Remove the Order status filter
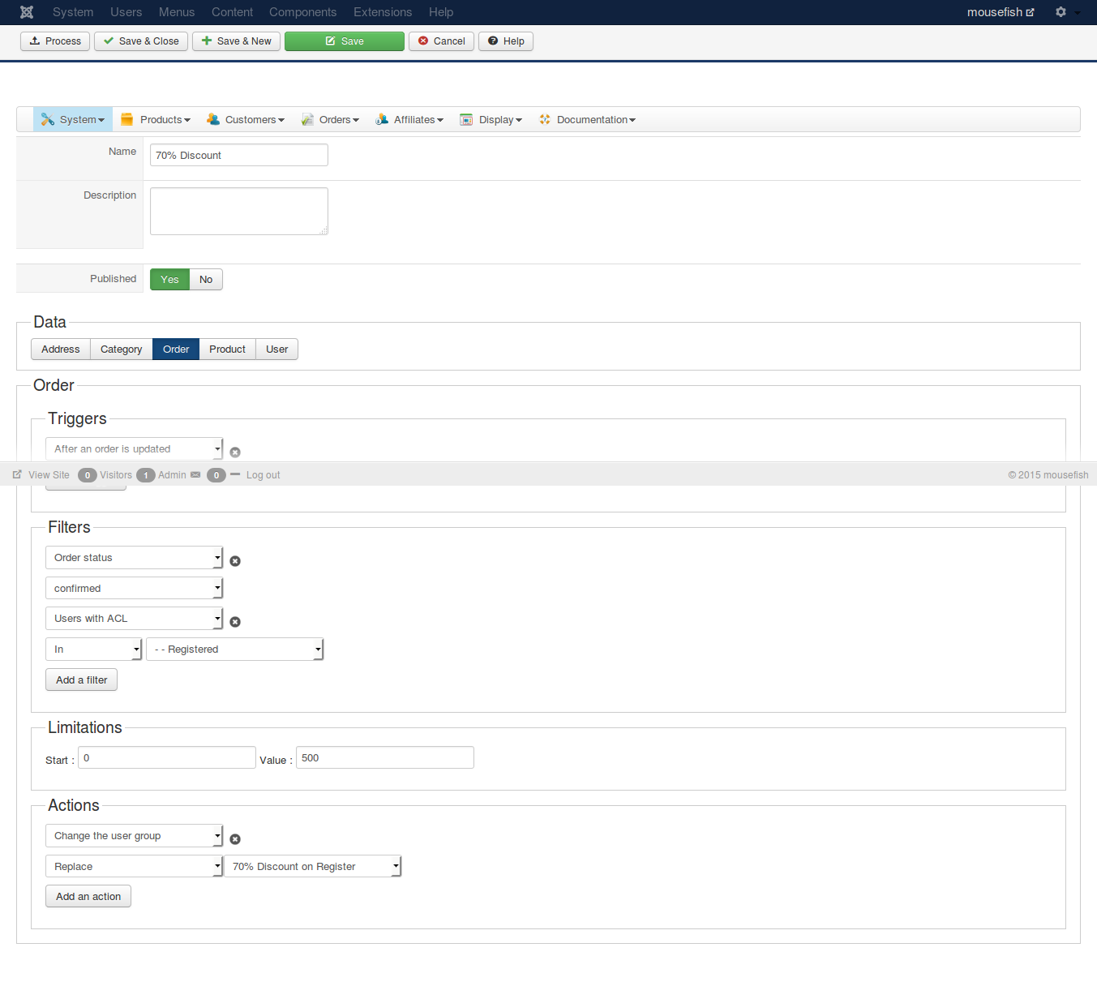 [x=235, y=561]
